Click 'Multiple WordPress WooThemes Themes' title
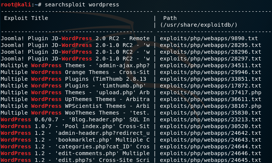This screenshot has width=272, height=163. tap(75, 113)
